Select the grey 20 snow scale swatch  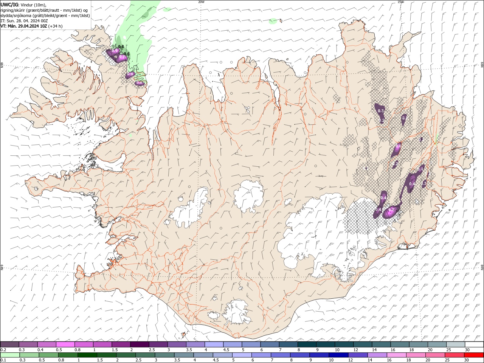pos(437,344)
